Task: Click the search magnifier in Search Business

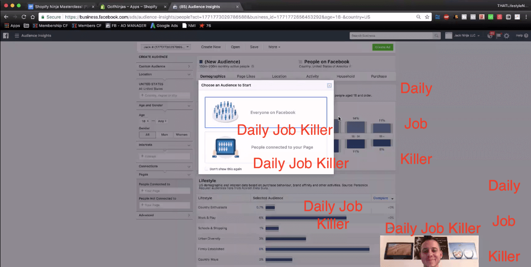Action: point(437,35)
